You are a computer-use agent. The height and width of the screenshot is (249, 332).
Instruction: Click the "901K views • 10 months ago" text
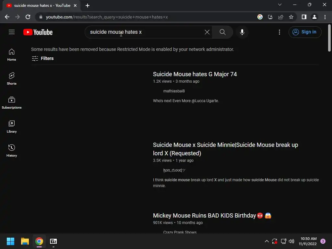pos(178,223)
